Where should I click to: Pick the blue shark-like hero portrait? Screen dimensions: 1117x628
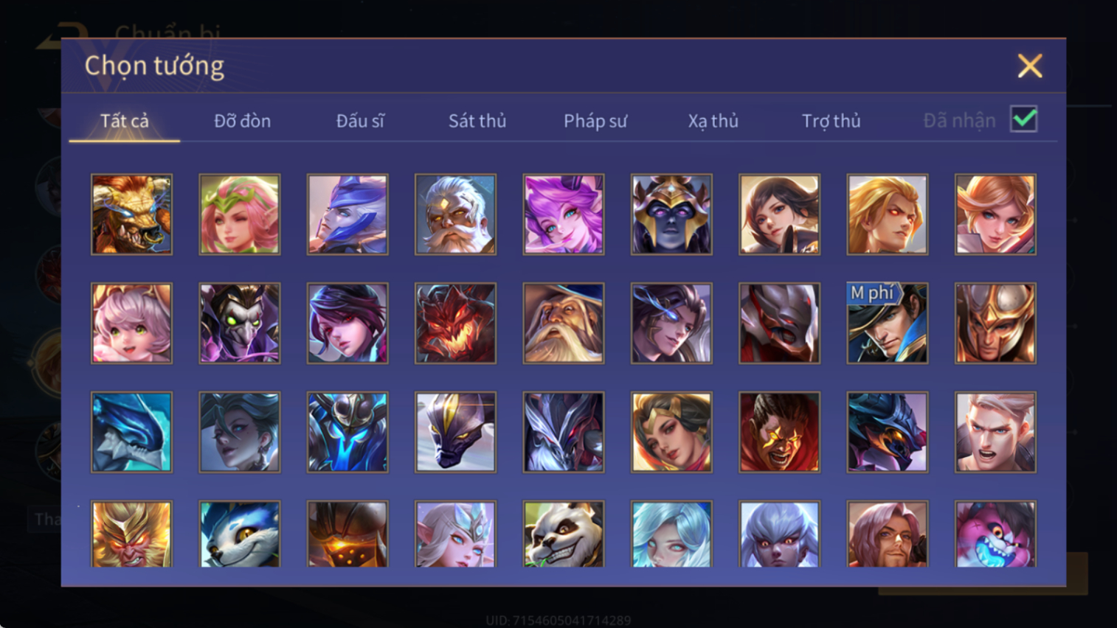click(x=131, y=432)
